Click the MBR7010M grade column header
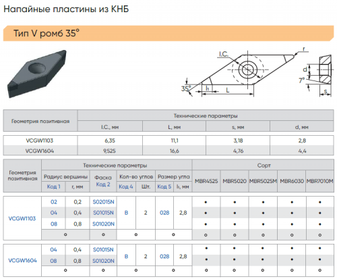 coord(319,181)
